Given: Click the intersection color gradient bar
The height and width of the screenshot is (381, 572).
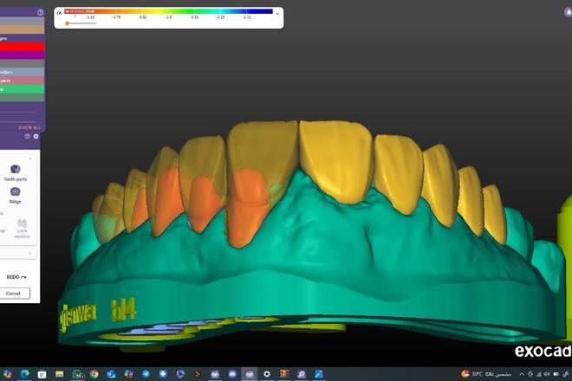Looking at the screenshot, I should tap(168, 11).
